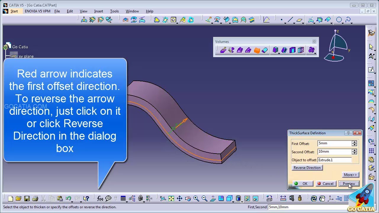379x213 pixels.
Task: Click the Open file folder icon
Action: tap(18, 199)
